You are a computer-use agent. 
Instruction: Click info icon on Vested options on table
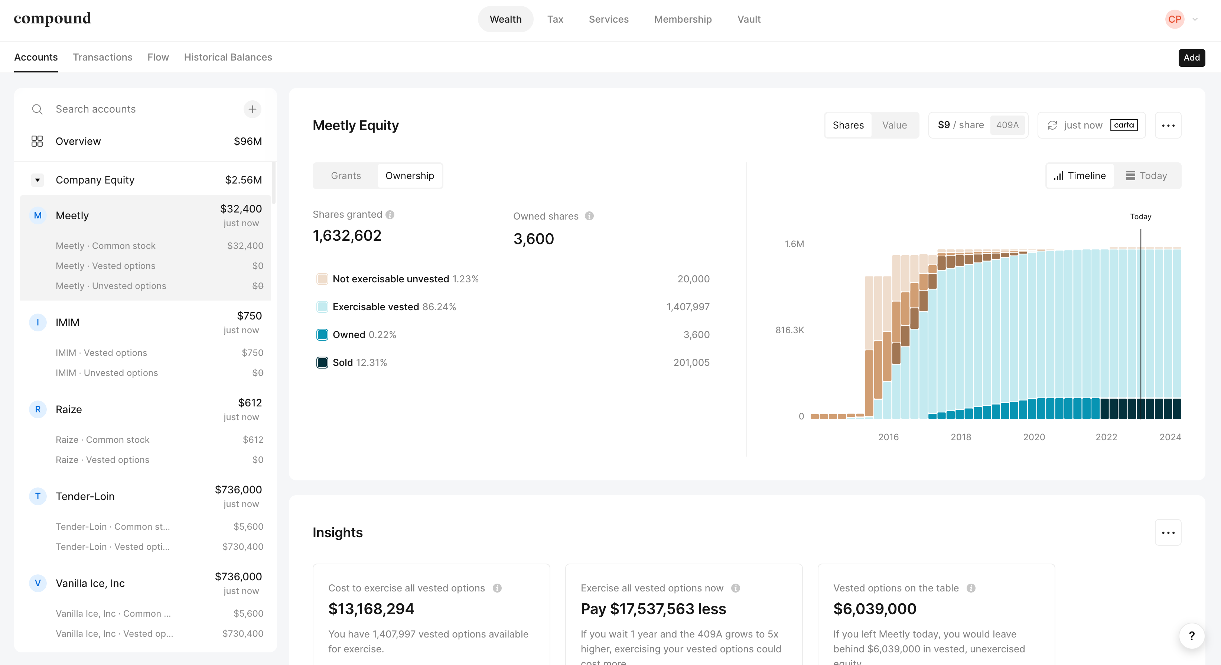tap(971, 588)
